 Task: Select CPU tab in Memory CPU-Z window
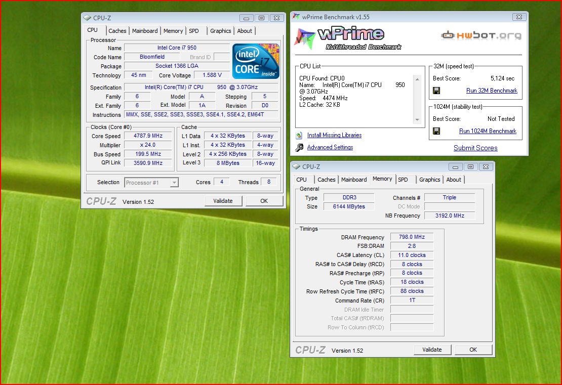tap(301, 180)
